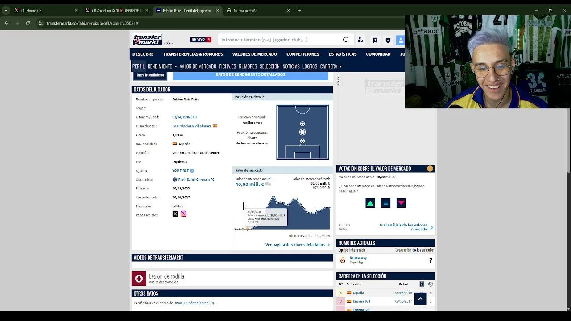571x321 pixels.
Task: Vote market value should drop, pink arrow
Action: pos(401,203)
